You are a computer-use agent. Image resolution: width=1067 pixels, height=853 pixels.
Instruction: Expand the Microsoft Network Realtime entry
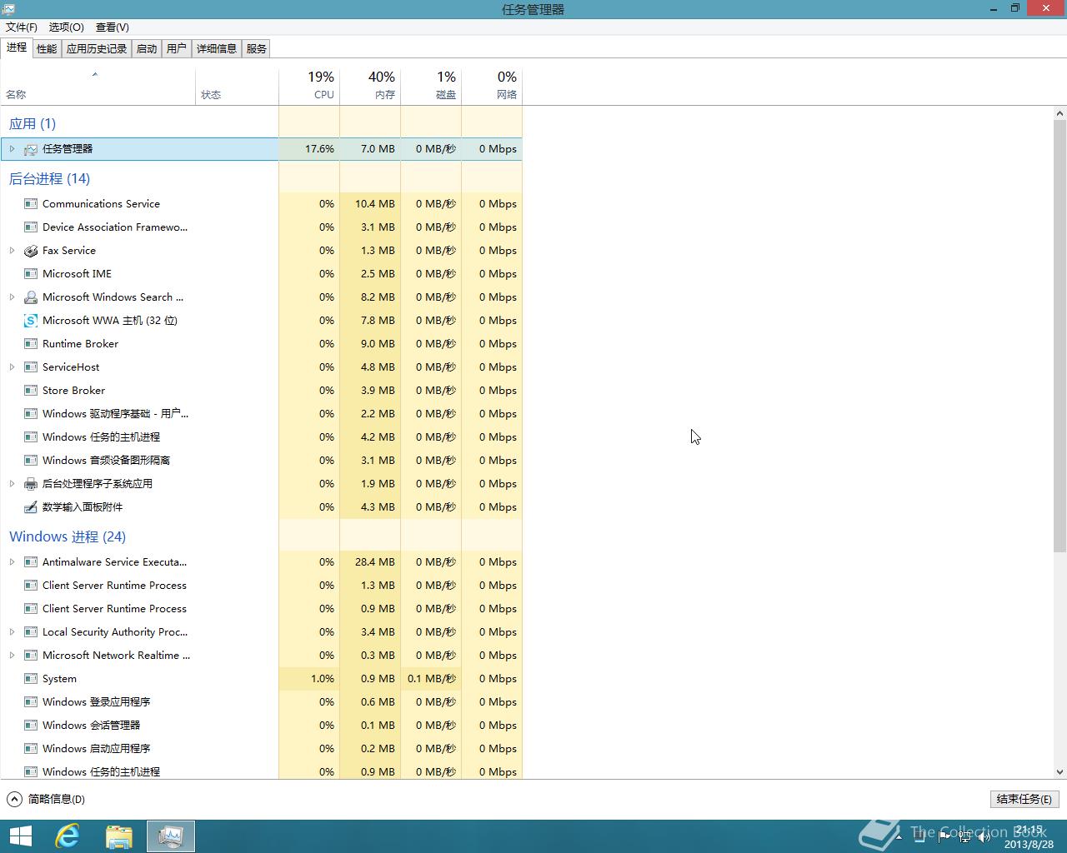pos(12,656)
